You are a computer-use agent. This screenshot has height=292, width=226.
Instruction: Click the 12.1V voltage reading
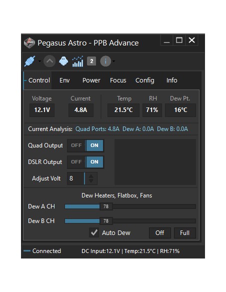coord(42,110)
